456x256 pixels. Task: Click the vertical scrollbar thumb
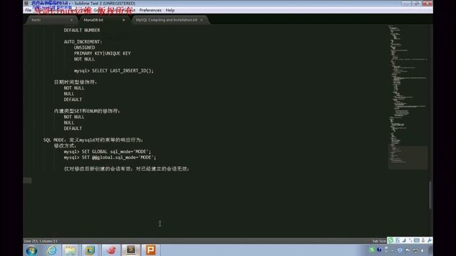[x=430, y=194]
